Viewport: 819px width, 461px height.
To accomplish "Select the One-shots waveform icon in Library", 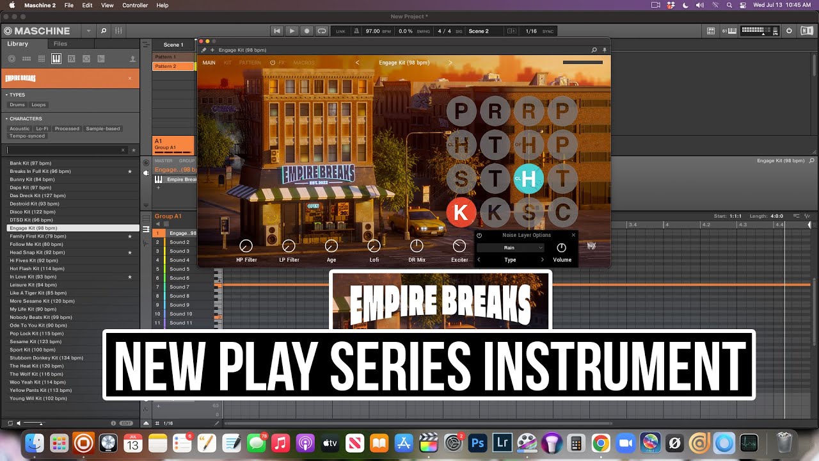I will (101, 58).
